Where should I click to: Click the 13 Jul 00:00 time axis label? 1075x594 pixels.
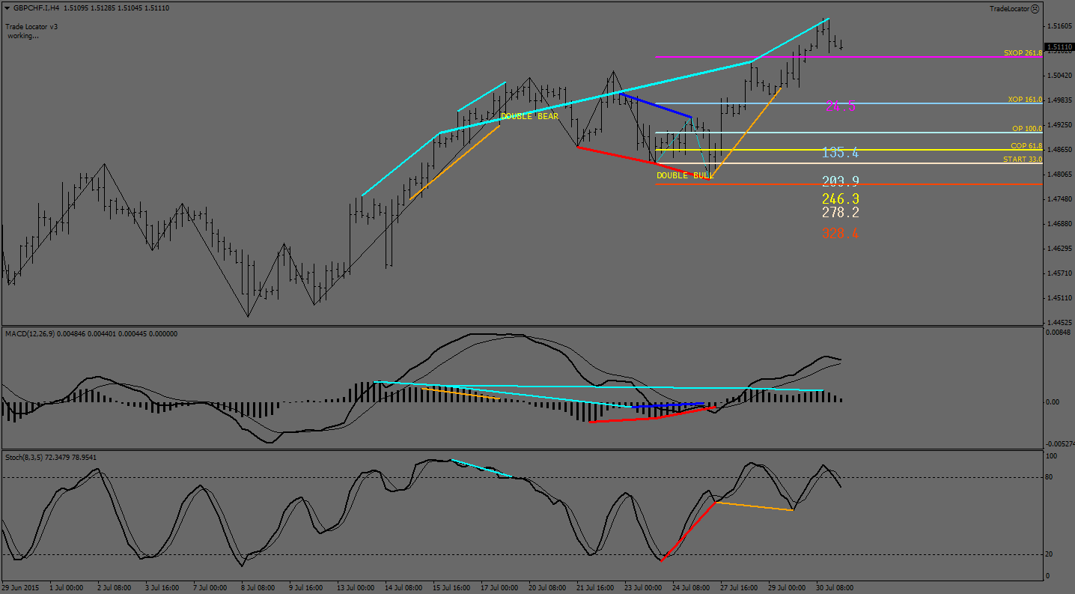pyautogui.click(x=356, y=588)
